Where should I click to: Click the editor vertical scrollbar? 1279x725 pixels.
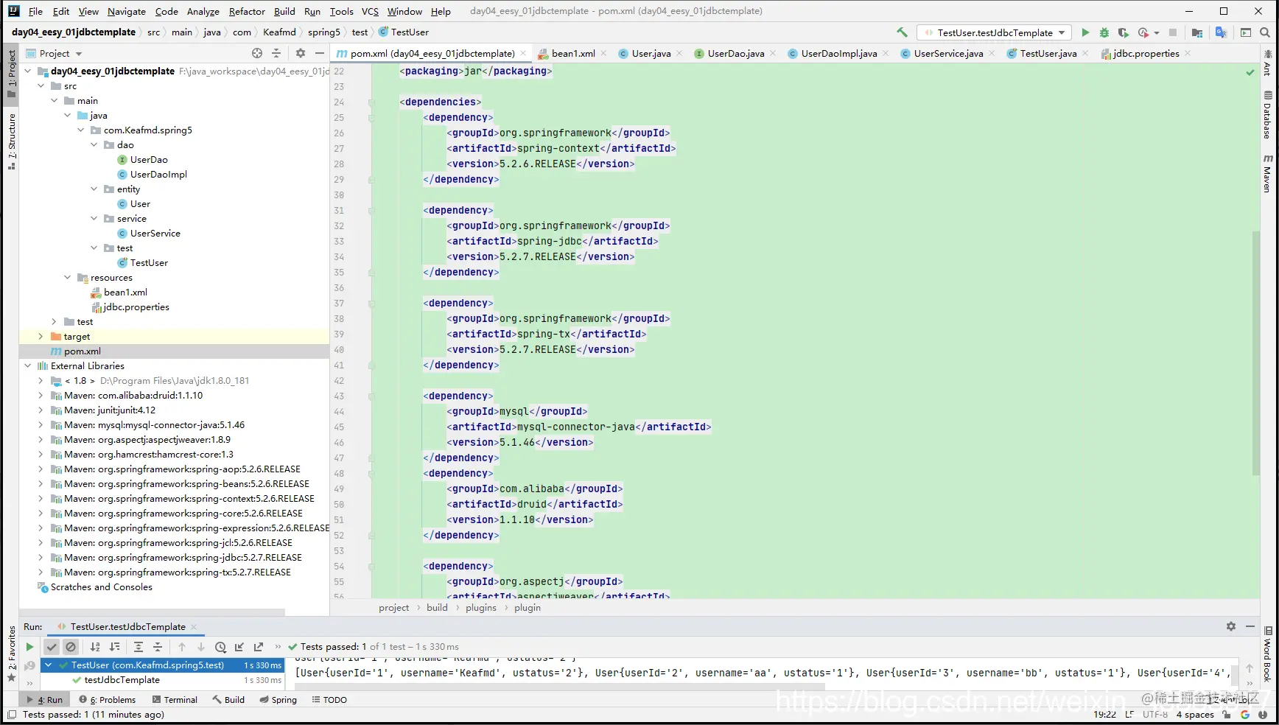pyautogui.click(x=1256, y=353)
